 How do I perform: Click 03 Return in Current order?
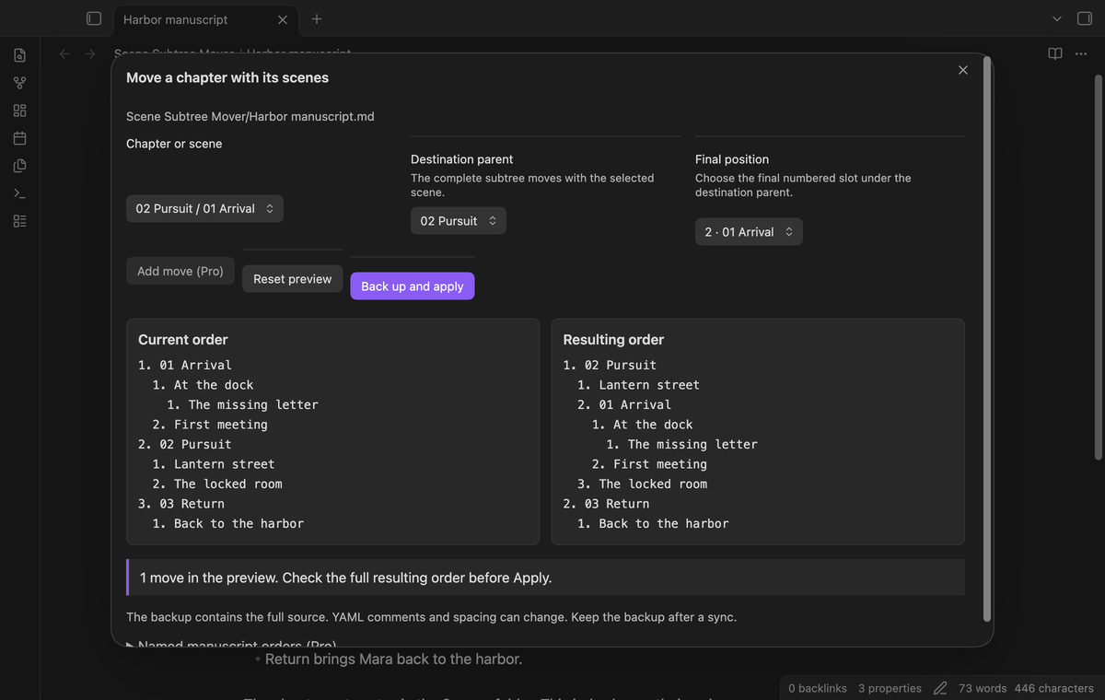(x=192, y=504)
